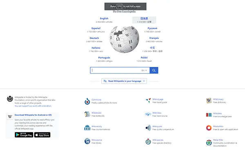Click the MediaWiki flower icon
This screenshot has height=150, width=245.
209,128
